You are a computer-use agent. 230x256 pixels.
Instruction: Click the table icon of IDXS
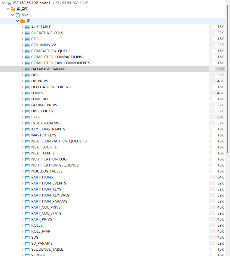coord(27,117)
